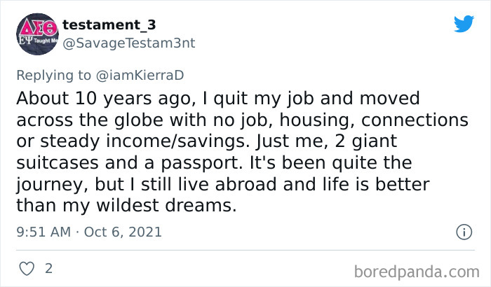Click the like count number 2
This screenshot has width=491, height=287.
tap(48, 267)
